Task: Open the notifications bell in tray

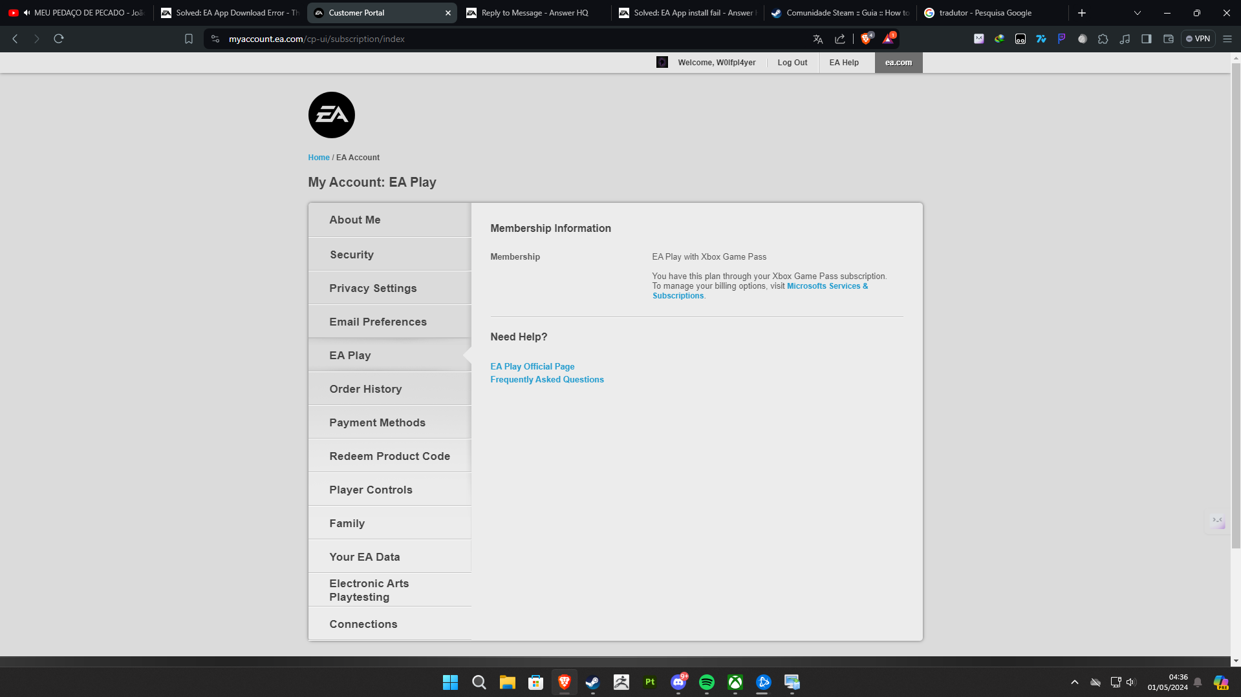Action: click(1198, 682)
